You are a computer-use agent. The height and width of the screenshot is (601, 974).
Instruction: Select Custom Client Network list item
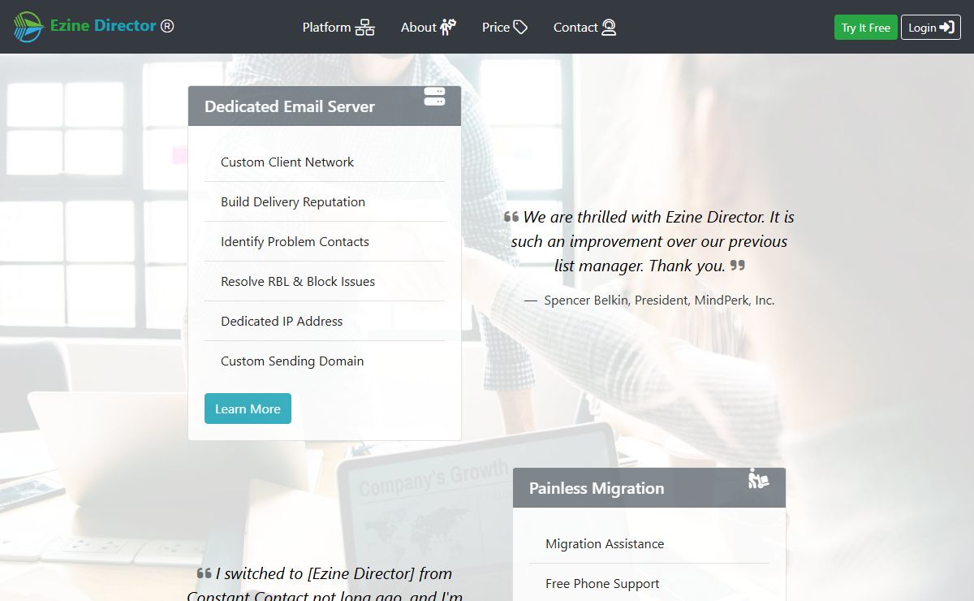click(325, 162)
